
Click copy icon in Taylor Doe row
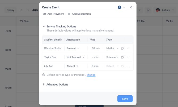122,57
